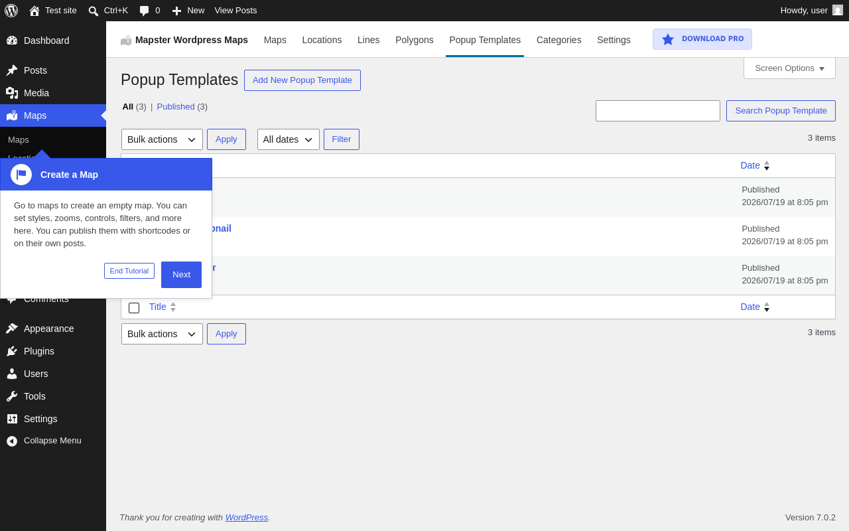Click the Appearance brush icon
849x531 pixels.
12,329
